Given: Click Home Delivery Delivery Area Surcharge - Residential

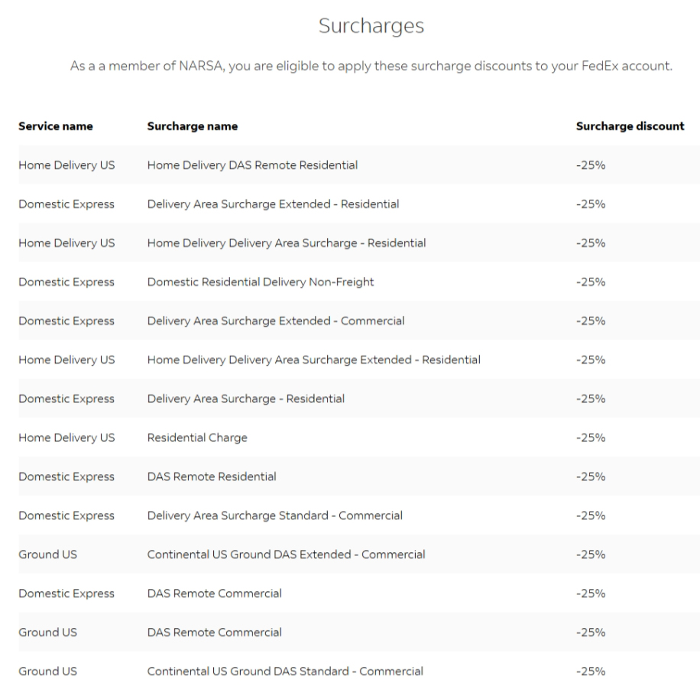Looking at the screenshot, I should (287, 243).
